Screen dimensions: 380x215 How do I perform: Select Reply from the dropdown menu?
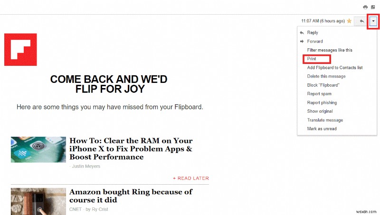313,33
